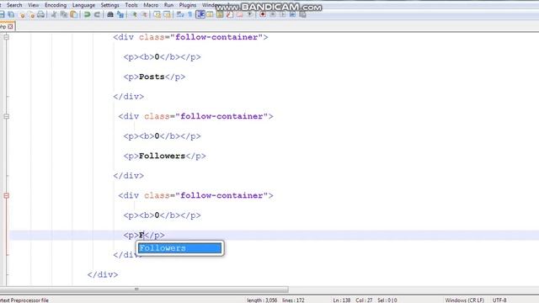This screenshot has height=303, width=539.
Task: Click status bar lines 172 entry
Action: (293, 300)
